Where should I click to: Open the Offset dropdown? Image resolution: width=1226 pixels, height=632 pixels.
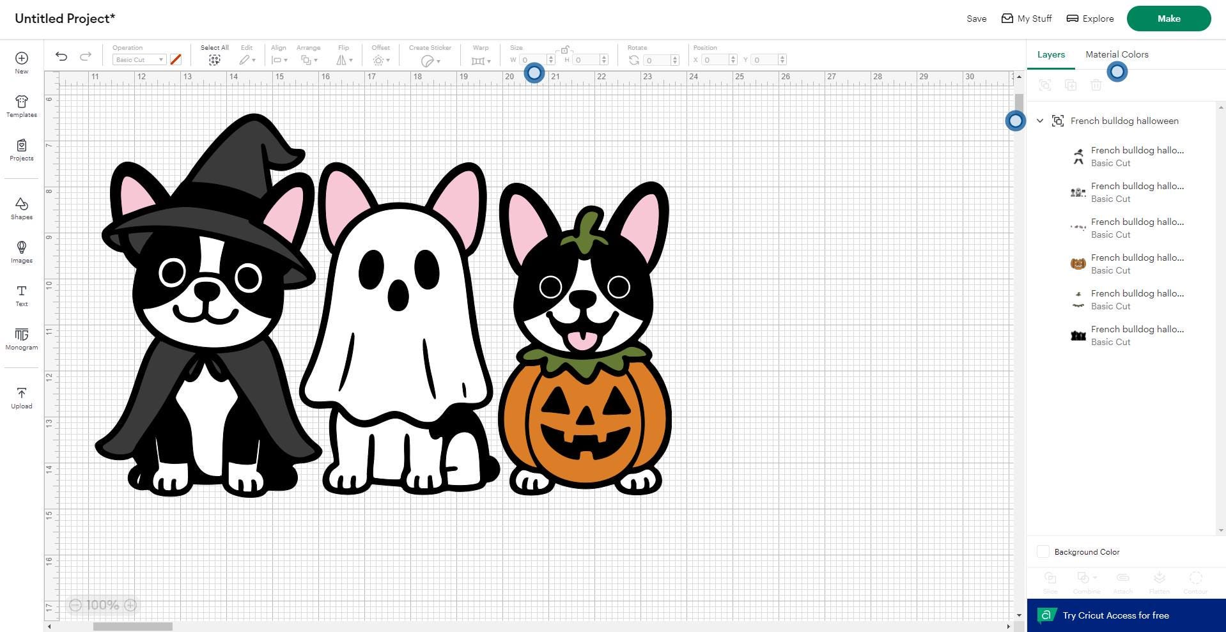tap(382, 60)
